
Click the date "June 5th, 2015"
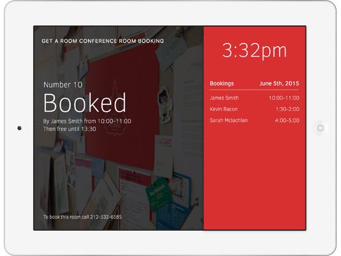(279, 83)
